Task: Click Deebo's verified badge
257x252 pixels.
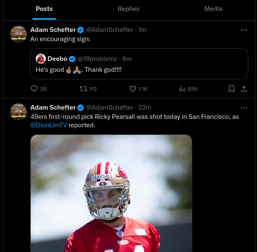Action: (72, 59)
